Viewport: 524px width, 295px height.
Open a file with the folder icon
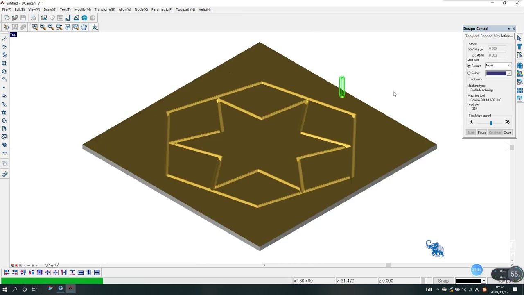[x=15, y=18]
